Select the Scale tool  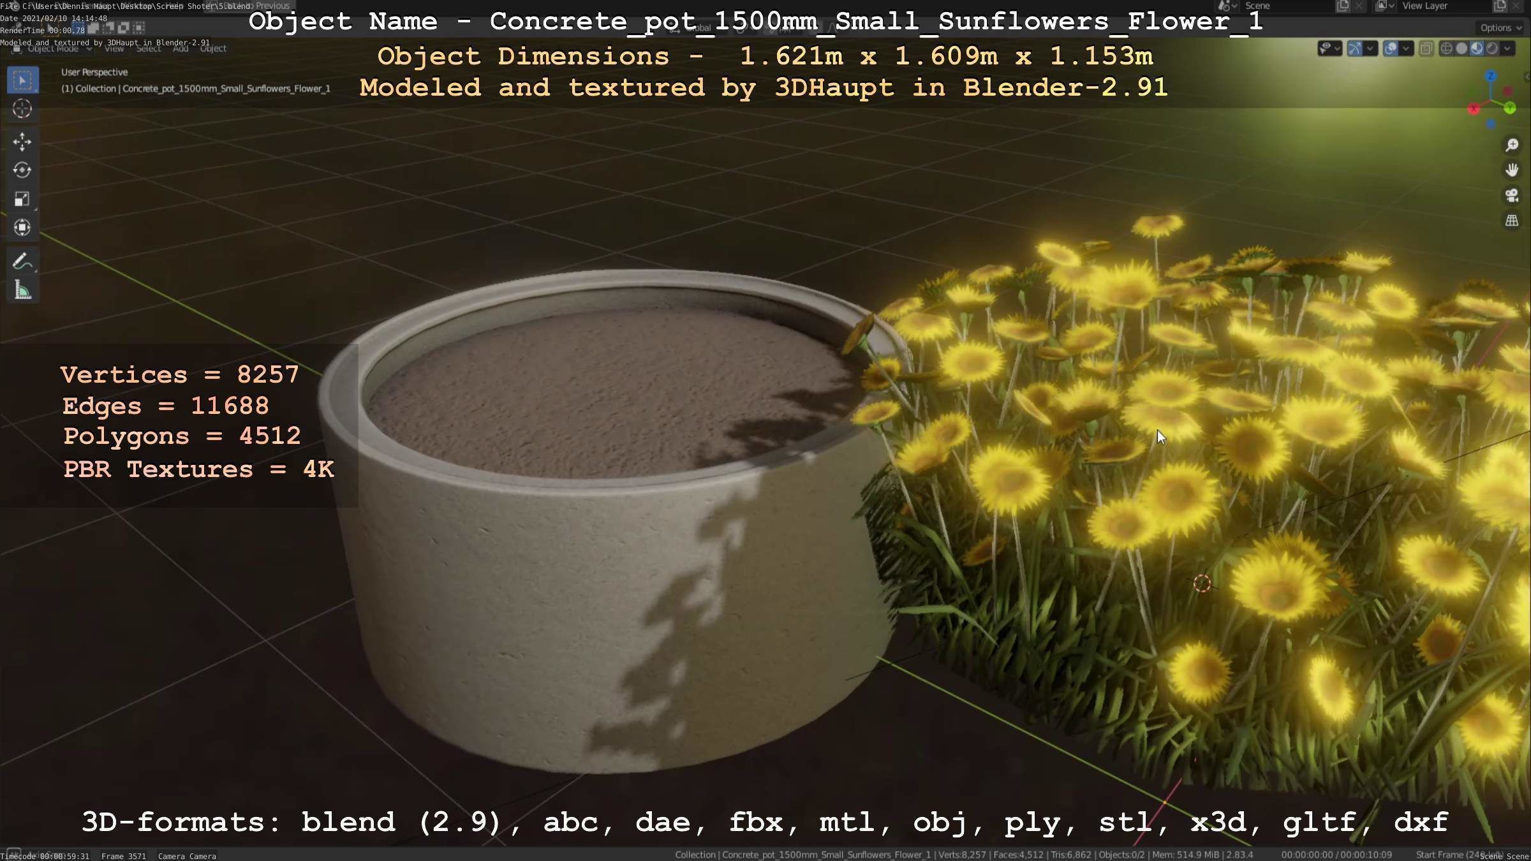click(x=22, y=199)
